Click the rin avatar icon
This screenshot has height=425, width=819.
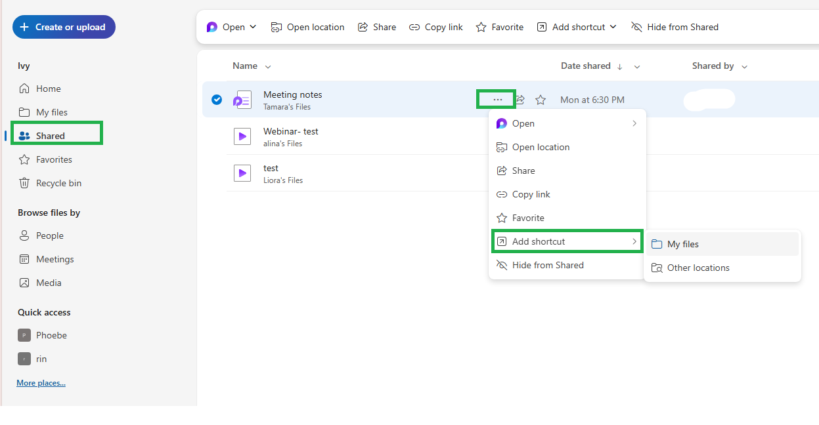click(x=24, y=359)
